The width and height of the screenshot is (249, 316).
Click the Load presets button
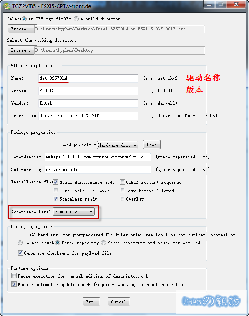152,145
